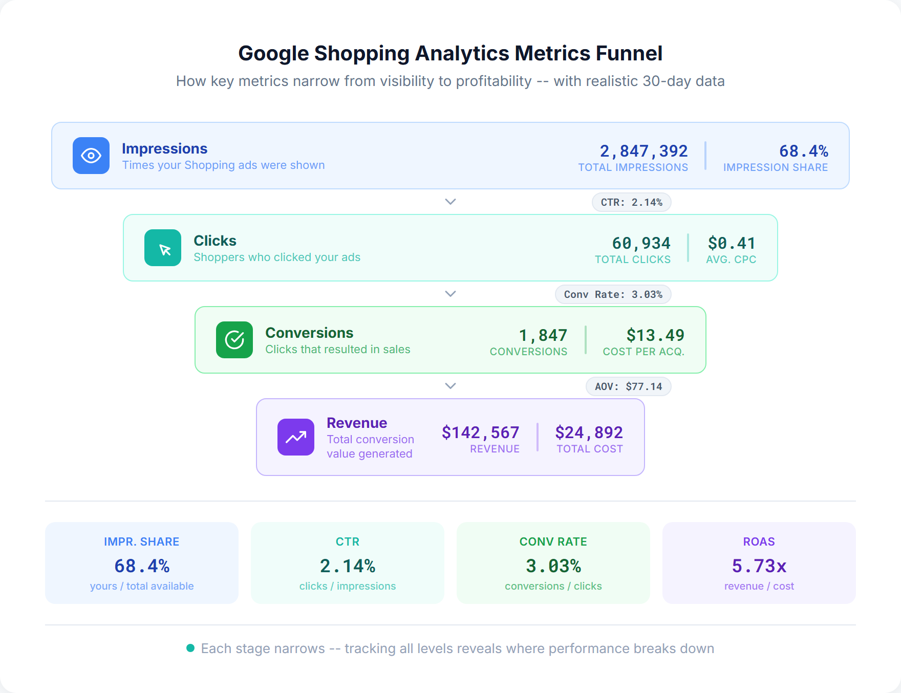Screen dimensions: 901x693
Task: Select the cursor icon on the Clicks stage
Action: (163, 248)
